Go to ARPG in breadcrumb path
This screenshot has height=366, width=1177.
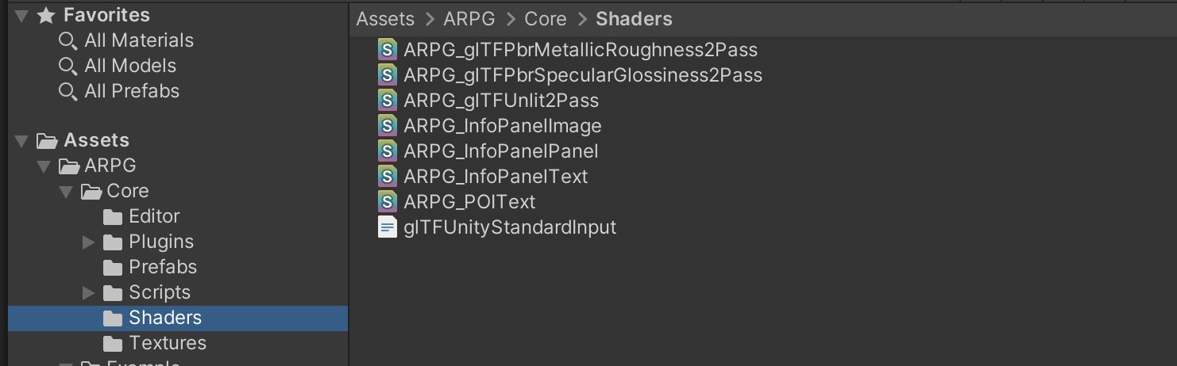pos(470,19)
